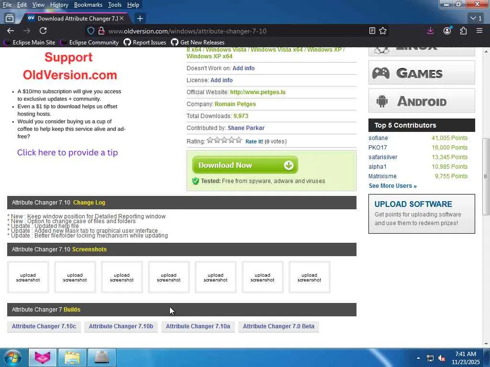
Task: Open Attribute Changer 7.10c build
Action: click(44, 326)
